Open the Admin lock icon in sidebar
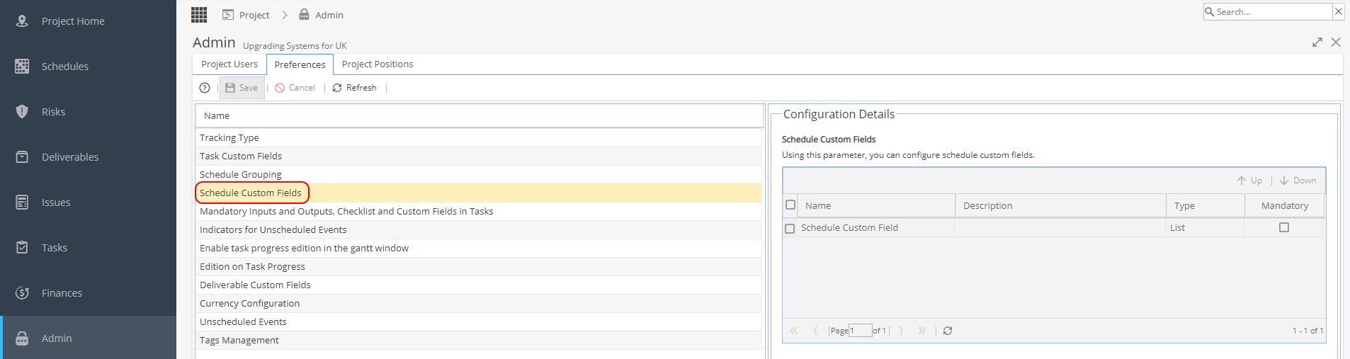This screenshot has height=359, width=1350. 22,338
